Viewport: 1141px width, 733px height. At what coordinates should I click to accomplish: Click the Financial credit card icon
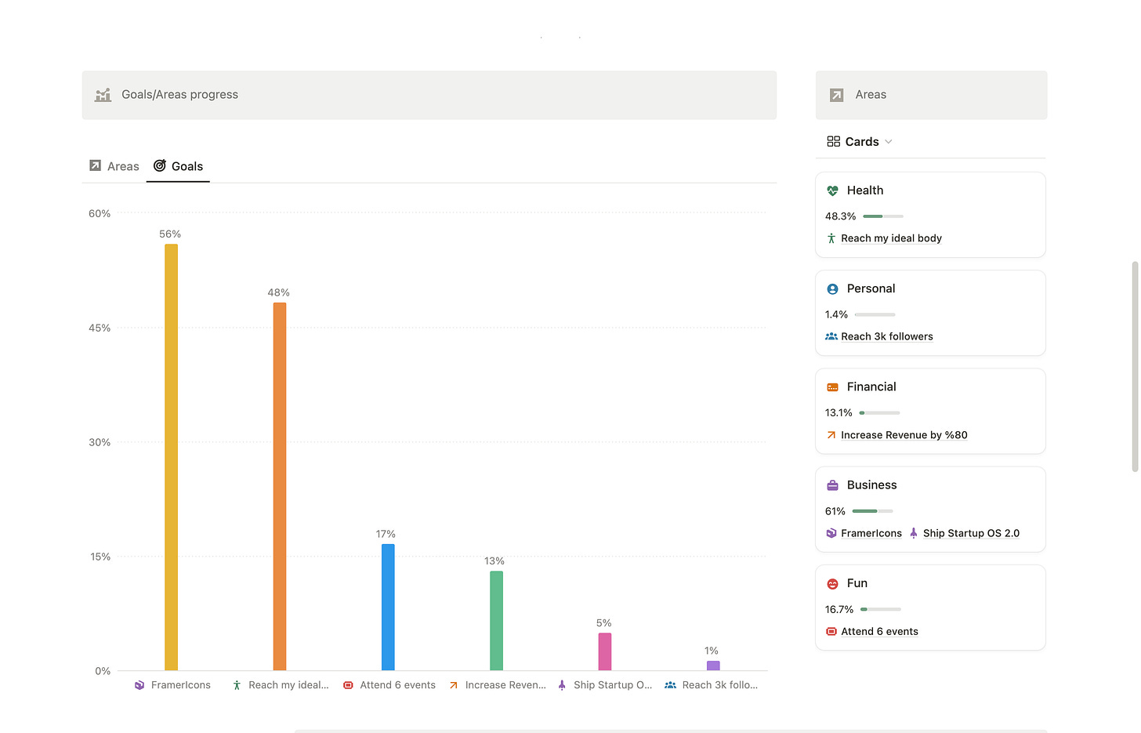(x=831, y=386)
